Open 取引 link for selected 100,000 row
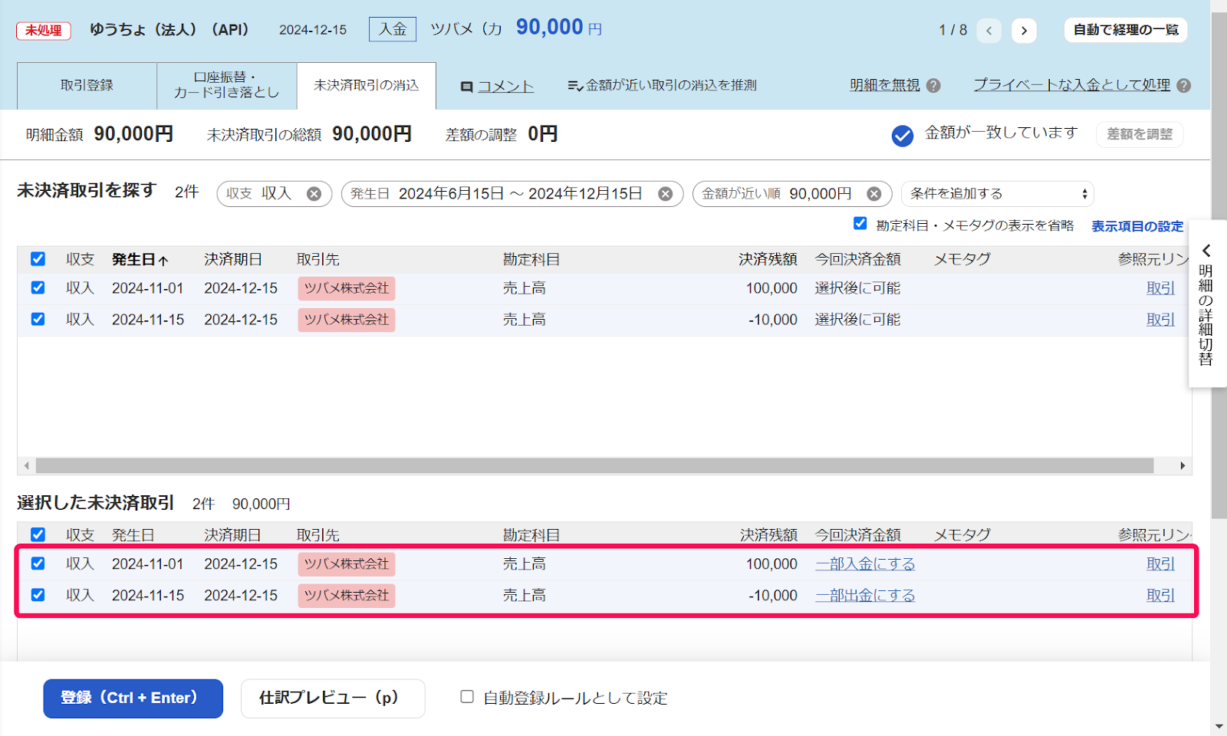Viewport: 1227px width, 736px height. (1160, 564)
